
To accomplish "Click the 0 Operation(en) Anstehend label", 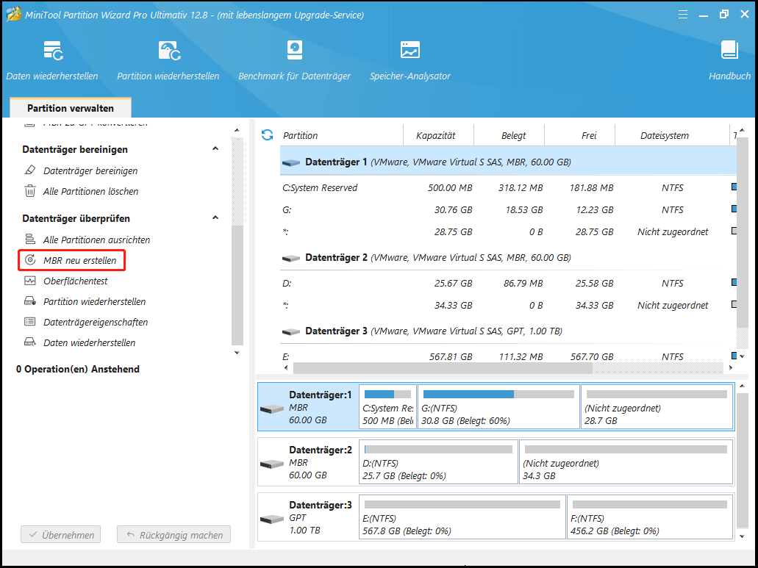I will pos(78,369).
